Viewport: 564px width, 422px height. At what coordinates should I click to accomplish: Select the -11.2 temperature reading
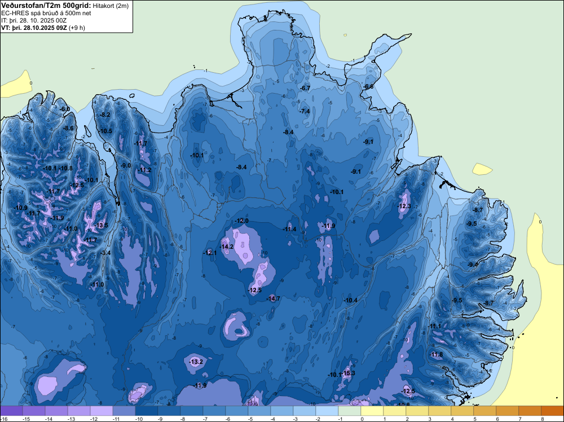(x=144, y=170)
